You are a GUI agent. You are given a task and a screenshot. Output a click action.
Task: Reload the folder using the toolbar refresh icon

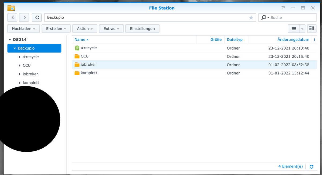tap(37, 17)
